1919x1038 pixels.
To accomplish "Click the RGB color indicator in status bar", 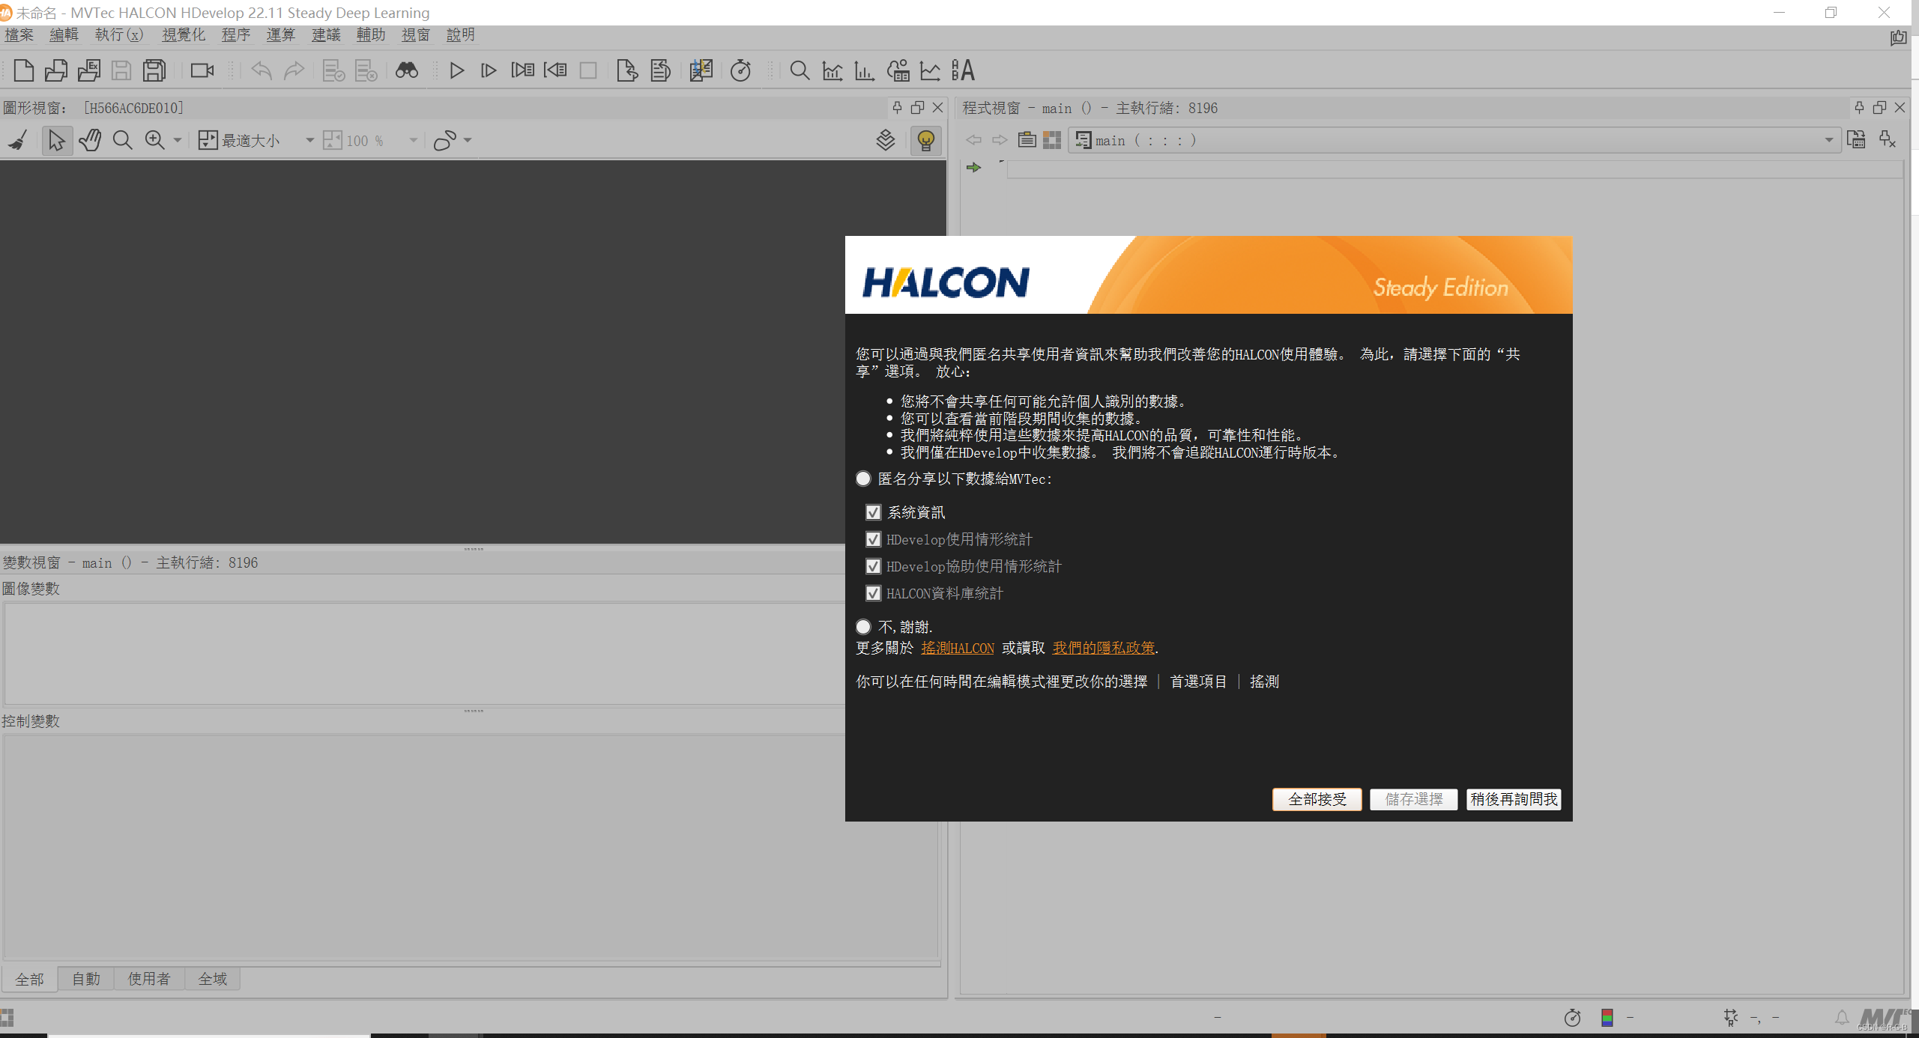I will coord(1607,1018).
